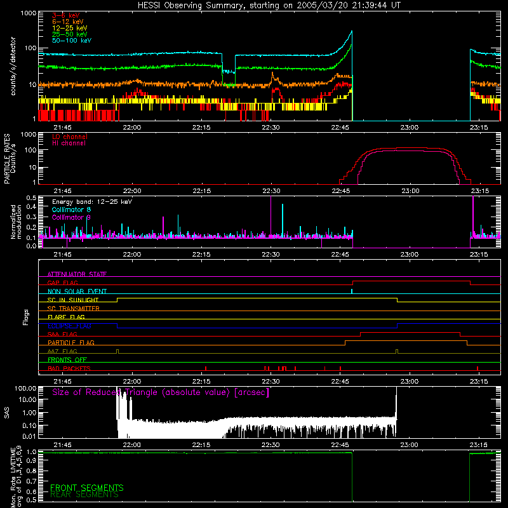Select the Collimator 9 legend label
The height and width of the screenshot is (508, 508).
tap(71, 217)
